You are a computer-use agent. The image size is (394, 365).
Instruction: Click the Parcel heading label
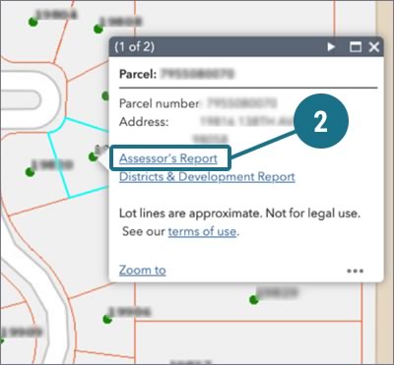click(x=138, y=74)
